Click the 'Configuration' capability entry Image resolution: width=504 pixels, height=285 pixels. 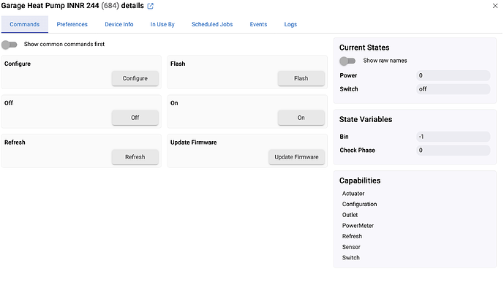pos(359,204)
